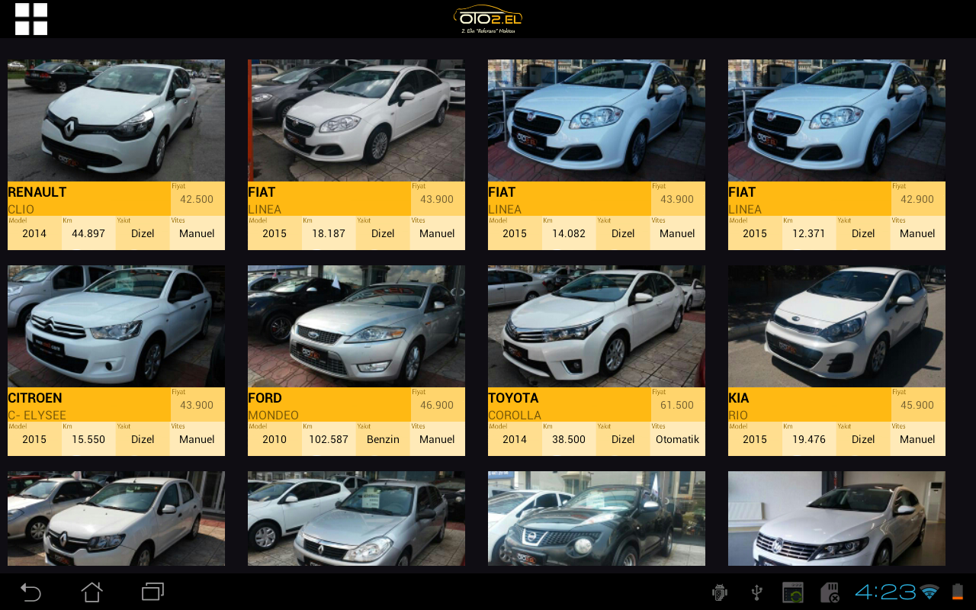Tap the SD card status icon

tap(830, 592)
